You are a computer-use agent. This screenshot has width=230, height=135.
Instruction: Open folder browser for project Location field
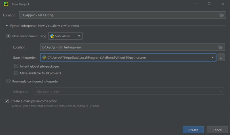221,15
